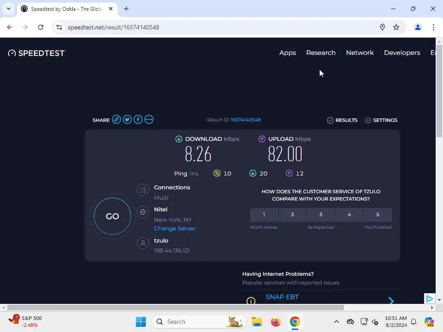Image resolution: width=443 pixels, height=332 pixels.
Task: Reload the page
Action: [x=41, y=27]
